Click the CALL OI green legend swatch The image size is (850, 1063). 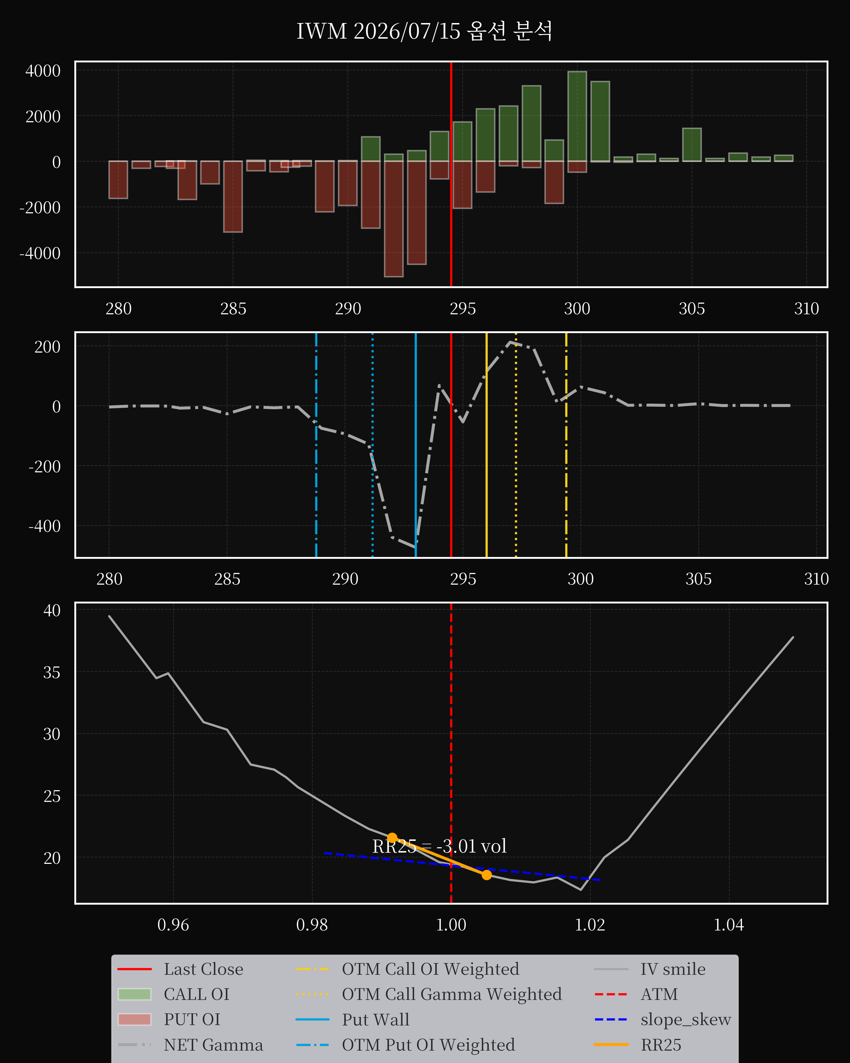pyautogui.click(x=135, y=994)
